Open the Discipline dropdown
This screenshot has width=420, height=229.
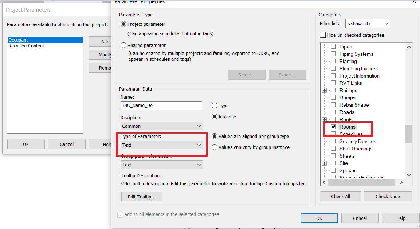(x=161, y=126)
